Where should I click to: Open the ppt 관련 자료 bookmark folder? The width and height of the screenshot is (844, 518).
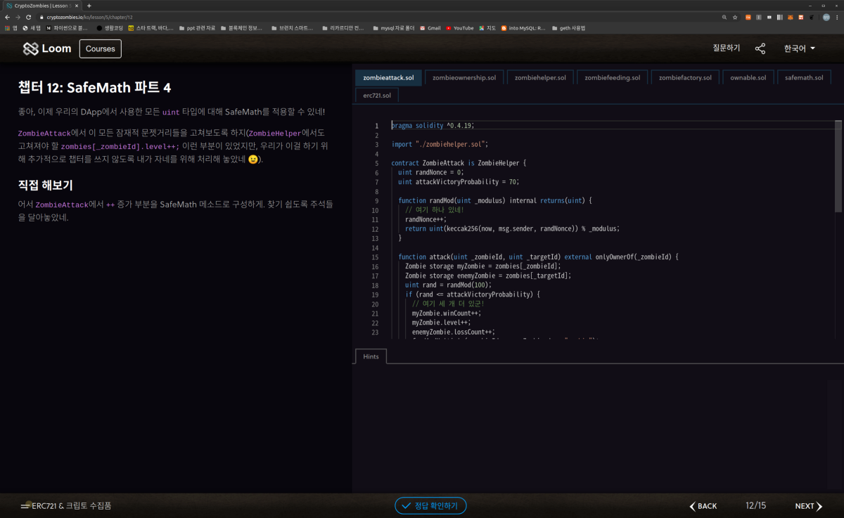196,28
